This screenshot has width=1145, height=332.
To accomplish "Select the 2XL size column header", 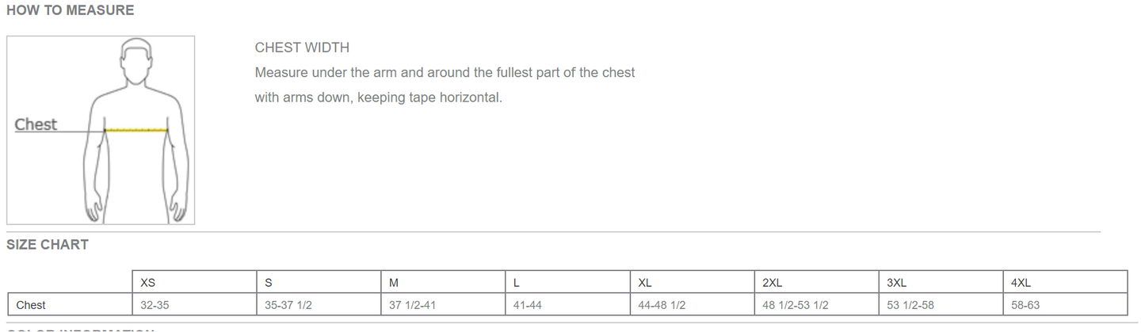I will (773, 283).
